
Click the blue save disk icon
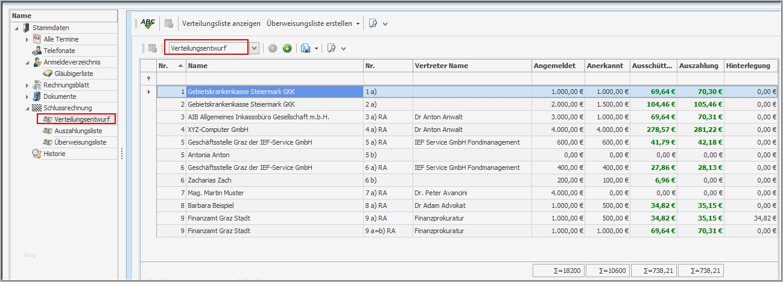(x=306, y=48)
